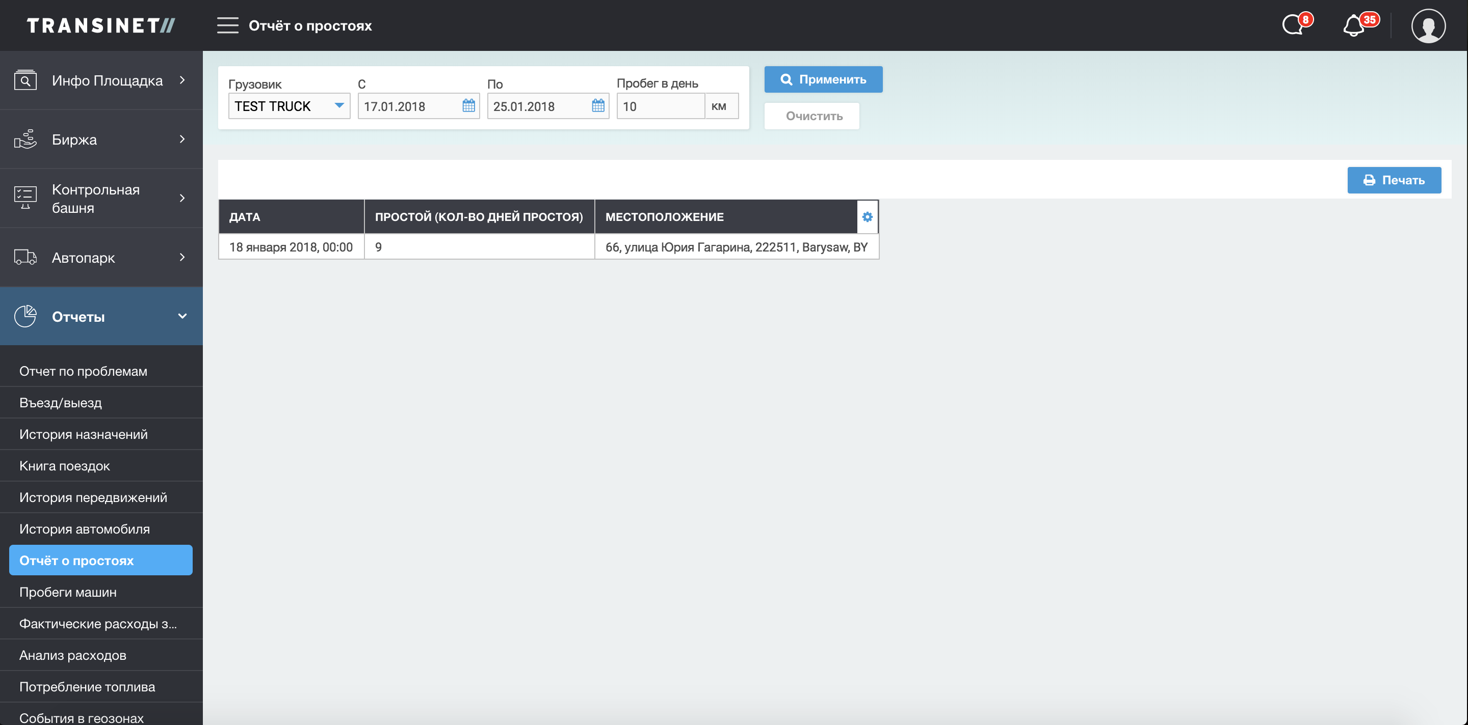The height and width of the screenshot is (725, 1468).
Task: Click the hamburger menu icon
Action: pyautogui.click(x=227, y=25)
